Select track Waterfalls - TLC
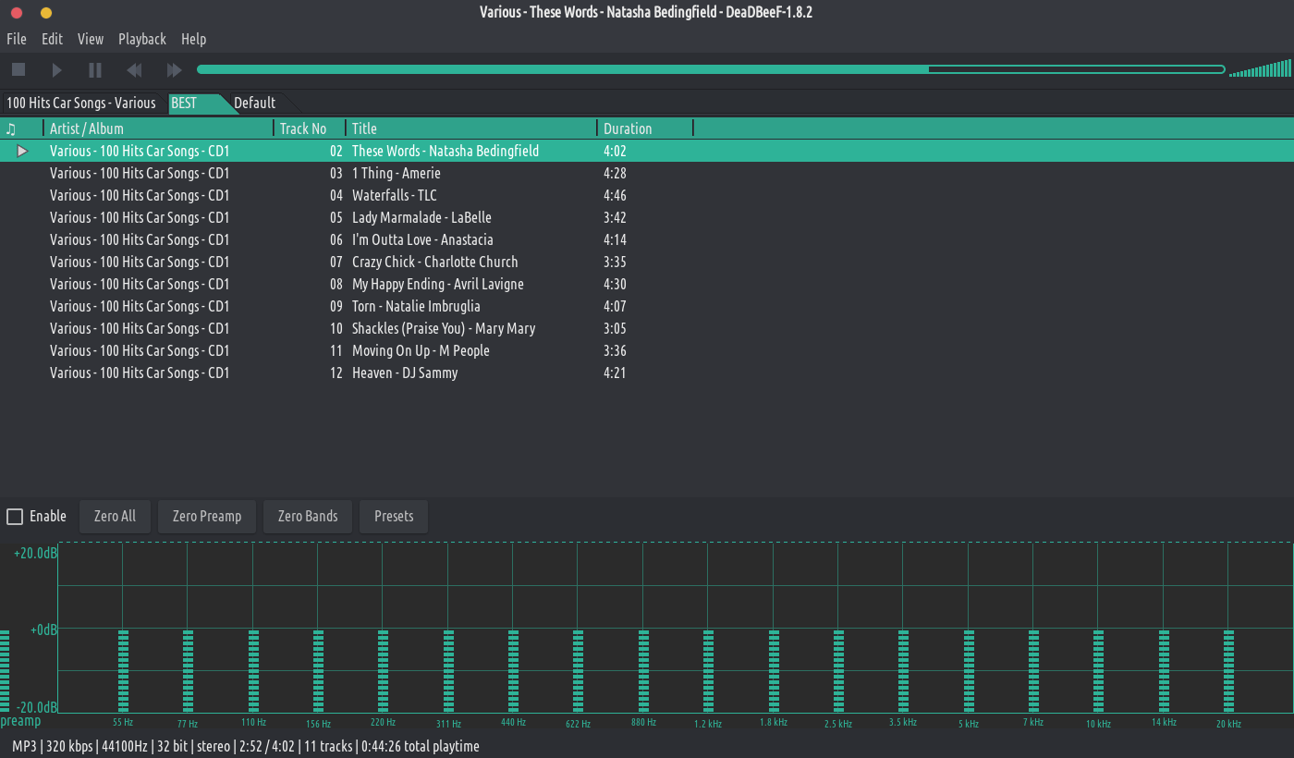The image size is (1294, 758). click(x=647, y=195)
